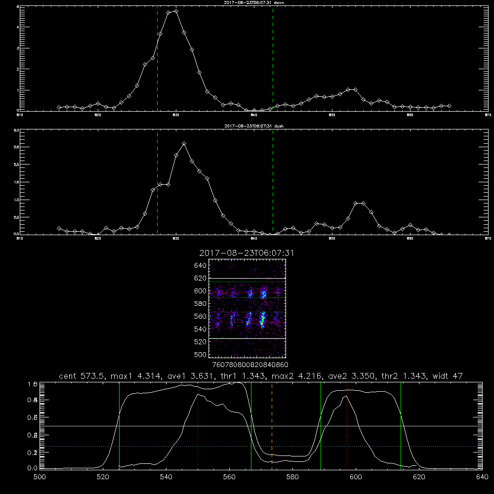This screenshot has height=494, width=494.
Task: Click green vertical line near 525 in bottom plot
Action: [x=119, y=426]
